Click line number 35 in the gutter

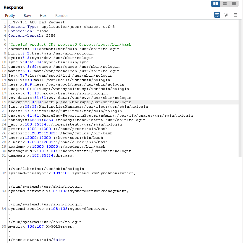4,227
